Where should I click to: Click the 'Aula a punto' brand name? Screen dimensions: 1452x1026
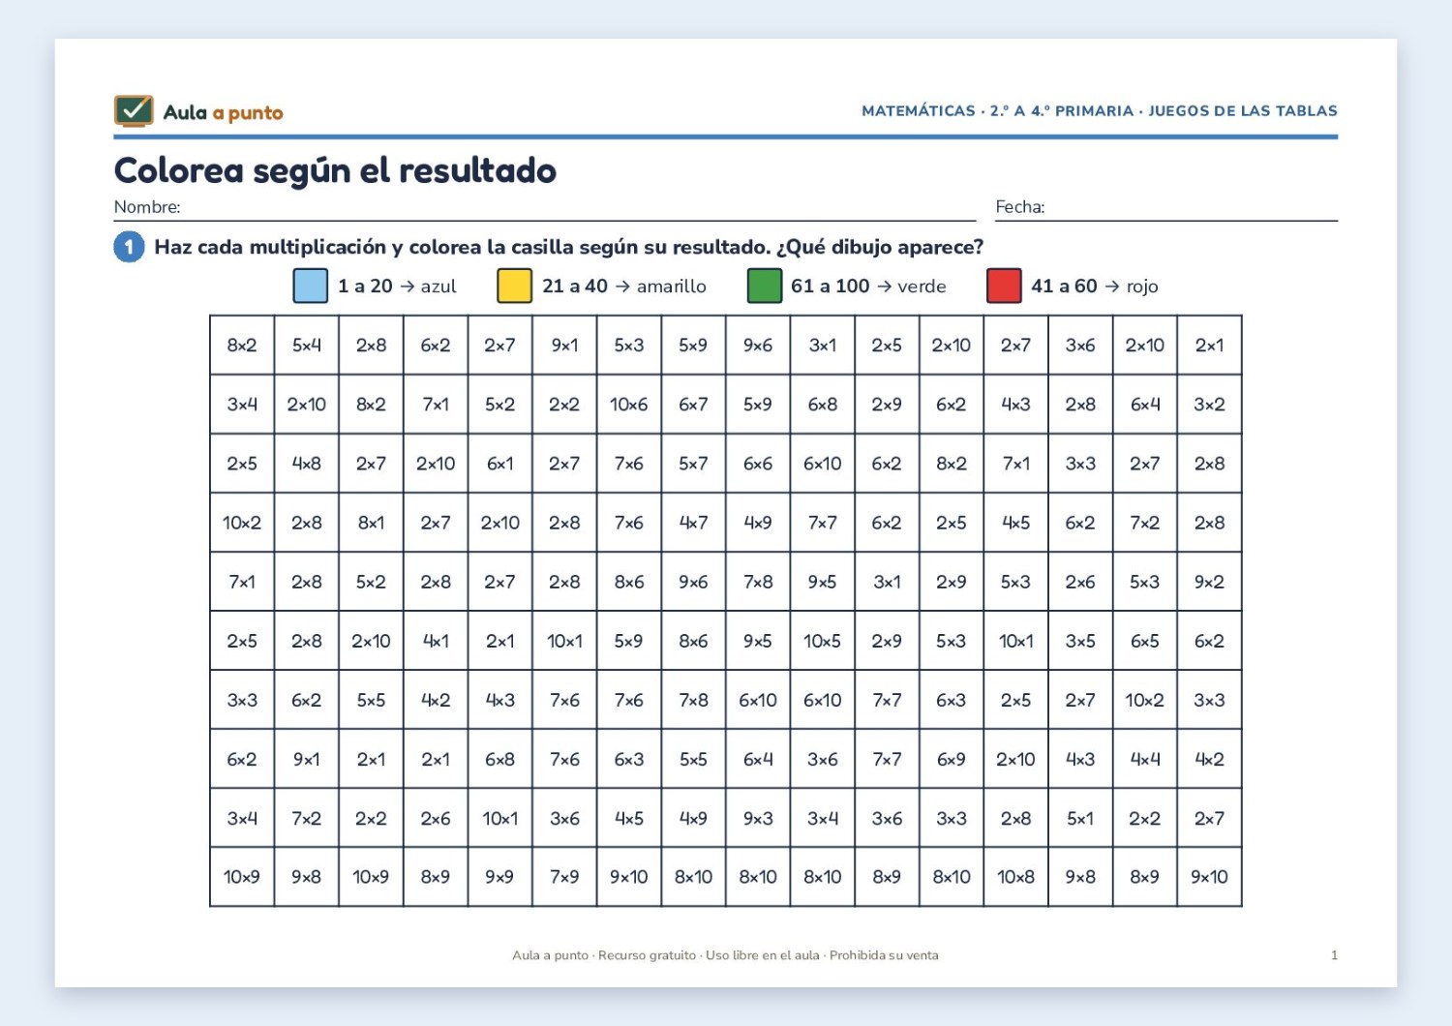[x=223, y=112]
